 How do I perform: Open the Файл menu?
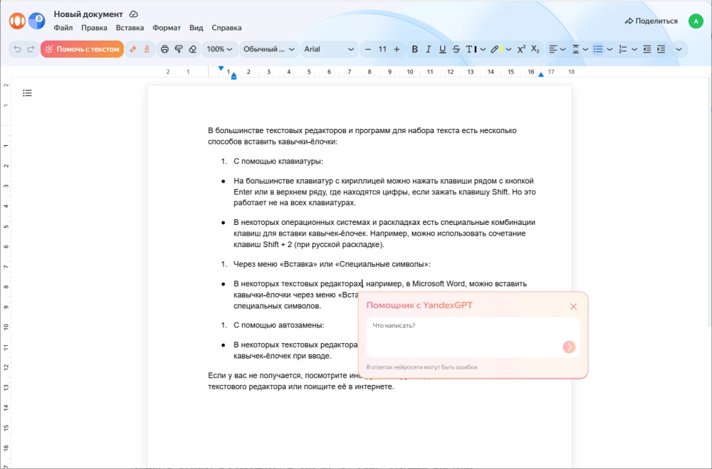coord(63,28)
